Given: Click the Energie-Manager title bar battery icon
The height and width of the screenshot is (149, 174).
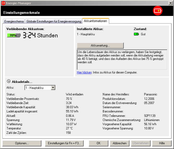Looking at the screenshot, I should coord(3,3).
